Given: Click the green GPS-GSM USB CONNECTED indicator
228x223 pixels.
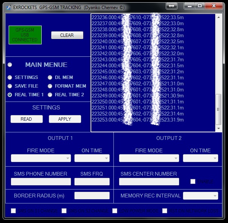Looking at the screenshot, I should point(25,35).
